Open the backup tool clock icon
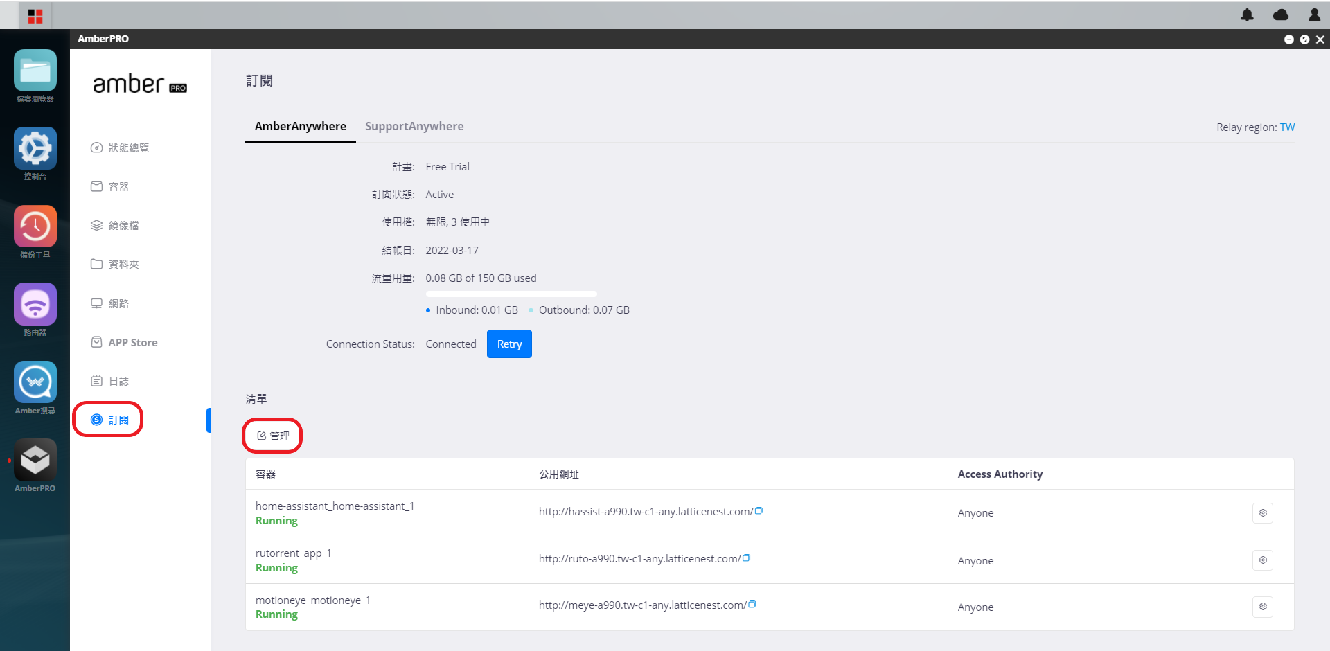Viewport: 1330px width, 651px height. [x=35, y=226]
